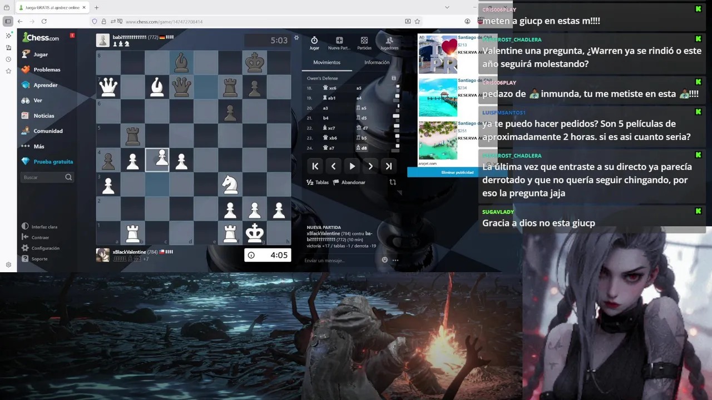Offer a draw with Tablas
The image size is (712, 400).
click(x=318, y=182)
